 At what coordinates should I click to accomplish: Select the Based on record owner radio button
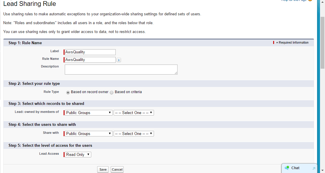68,92
